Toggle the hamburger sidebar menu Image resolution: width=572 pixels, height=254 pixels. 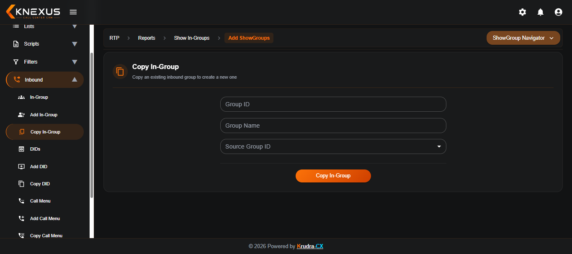coord(73,12)
